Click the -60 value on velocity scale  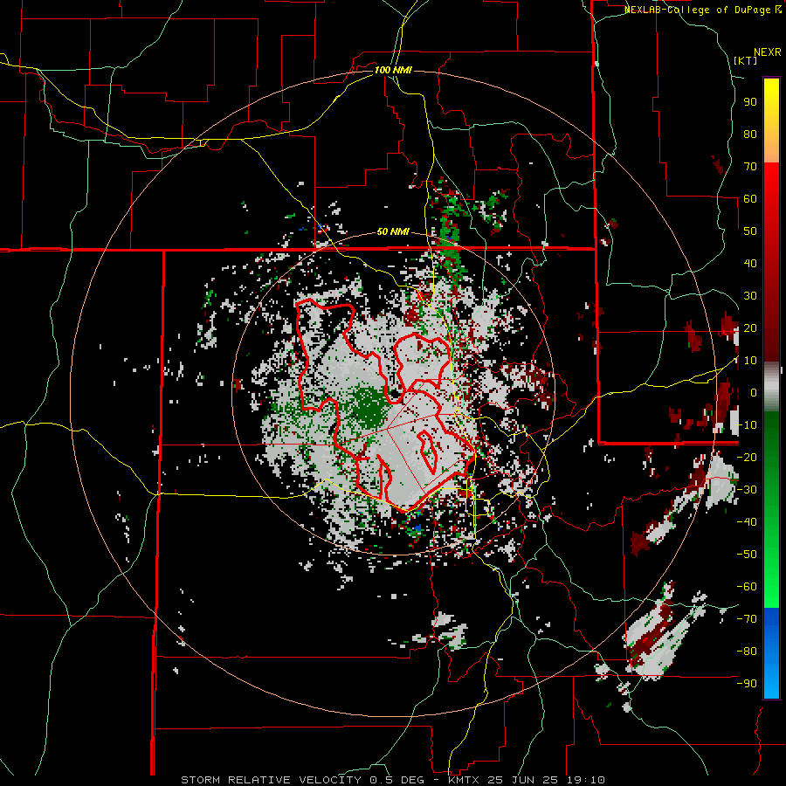pos(747,587)
